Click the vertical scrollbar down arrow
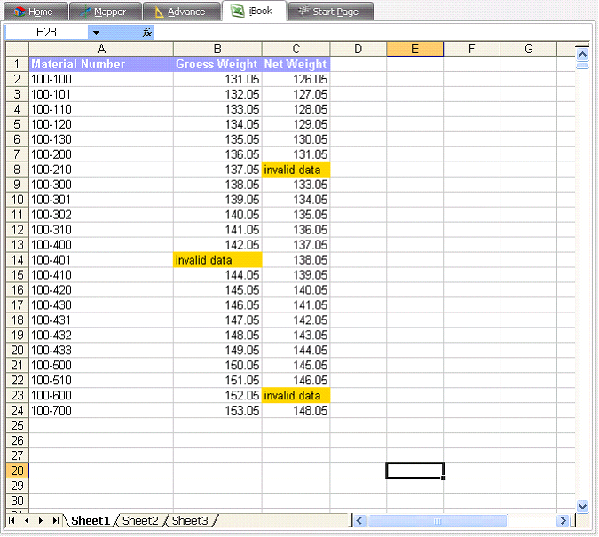Screen dimensions: 599x537 click(x=582, y=506)
